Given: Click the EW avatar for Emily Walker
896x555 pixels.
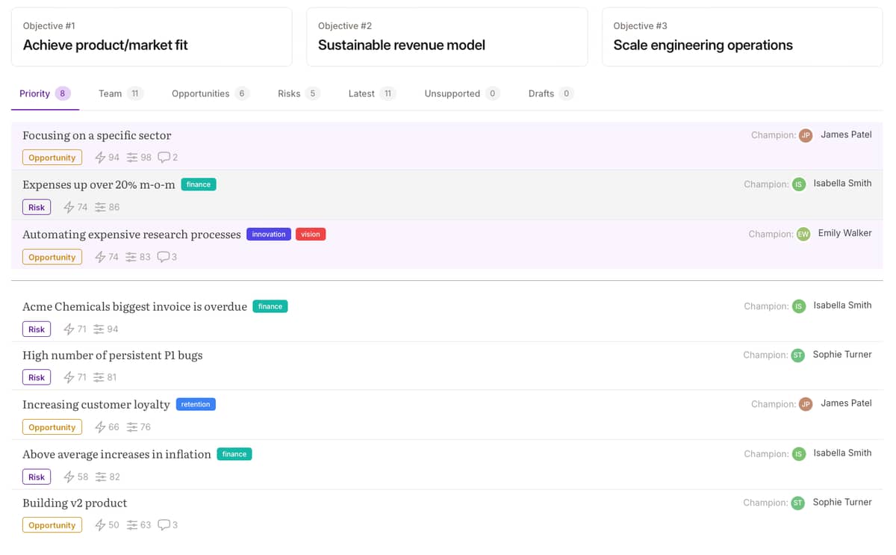Looking at the screenshot, I should (x=803, y=235).
